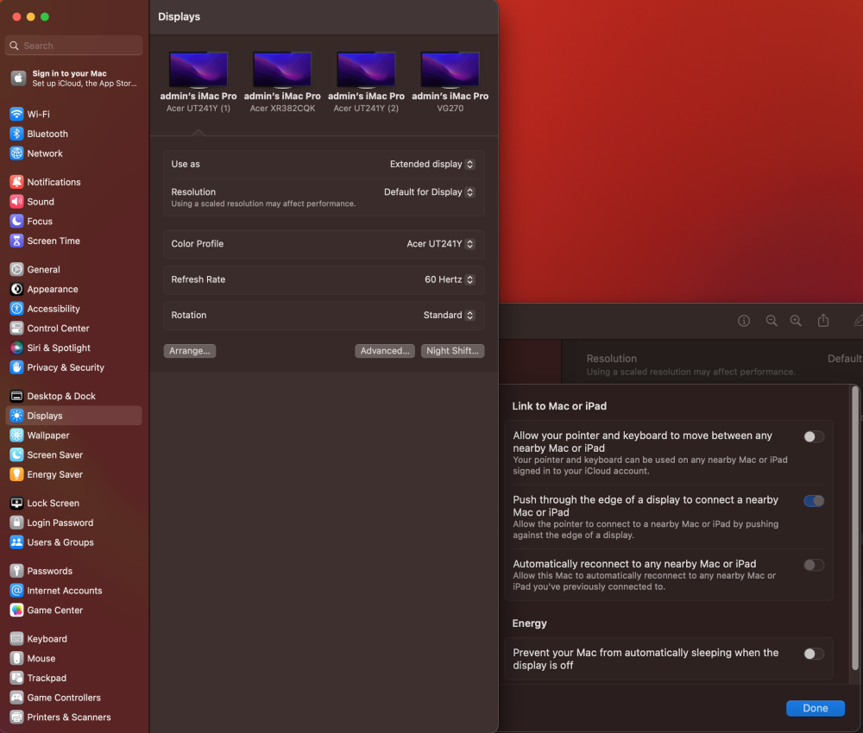Zoom out in the Preview window
The height and width of the screenshot is (733, 863).
click(772, 321)
